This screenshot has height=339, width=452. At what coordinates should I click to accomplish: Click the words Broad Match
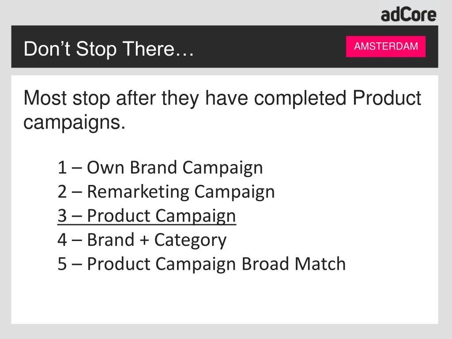click(294, 264)
